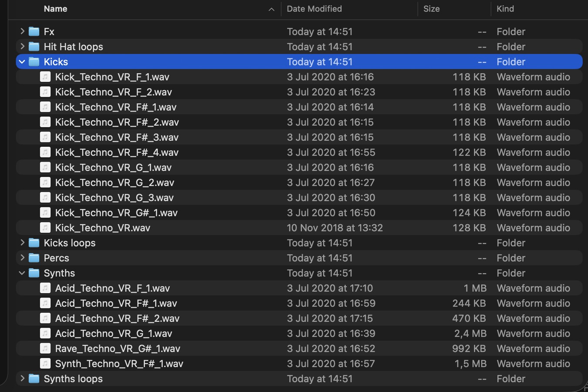Click the Kicks folder icon
Image resolution: width=588 pixels, height=392 pixels.
click(x=34, y=62)
